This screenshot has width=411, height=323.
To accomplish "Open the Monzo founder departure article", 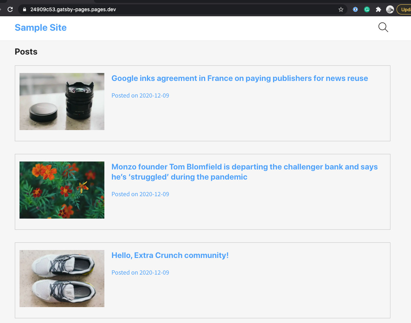I will (x=245, y=172).
